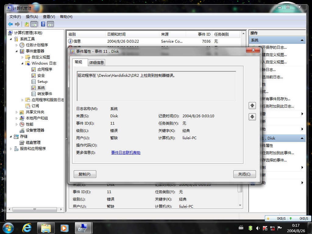Screen dimensions: 312x234
Task: Expand the 任务计划程序 tree node
Action: coord(16,45)
